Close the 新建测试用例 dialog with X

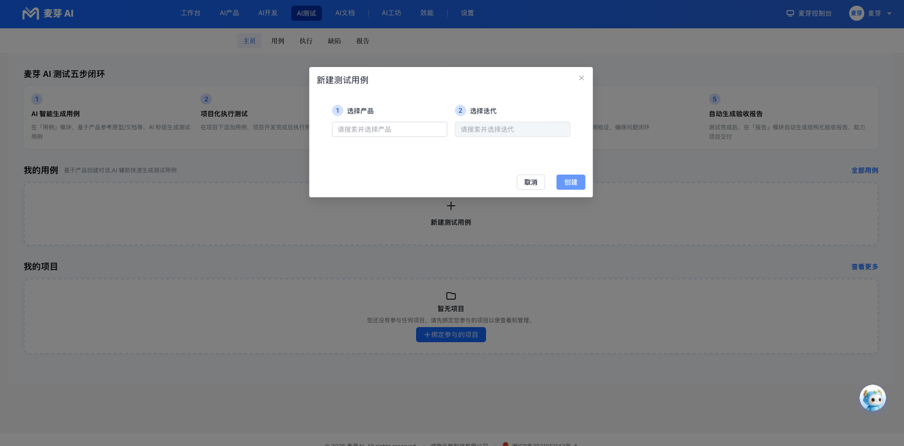pos(581,78)
